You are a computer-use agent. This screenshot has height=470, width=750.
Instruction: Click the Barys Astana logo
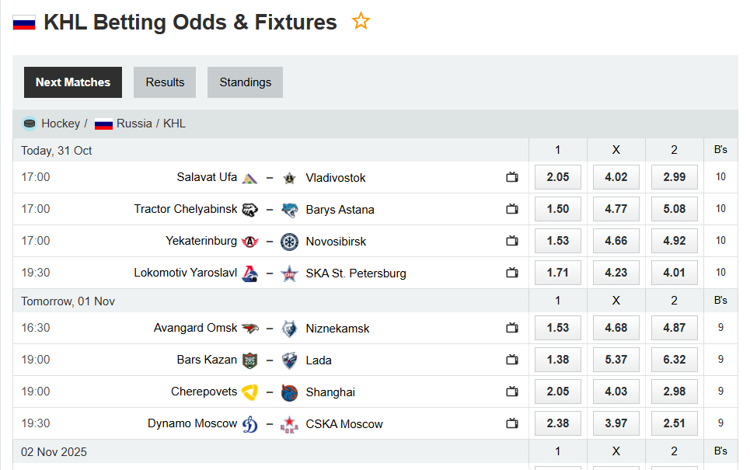pos(289,209)
